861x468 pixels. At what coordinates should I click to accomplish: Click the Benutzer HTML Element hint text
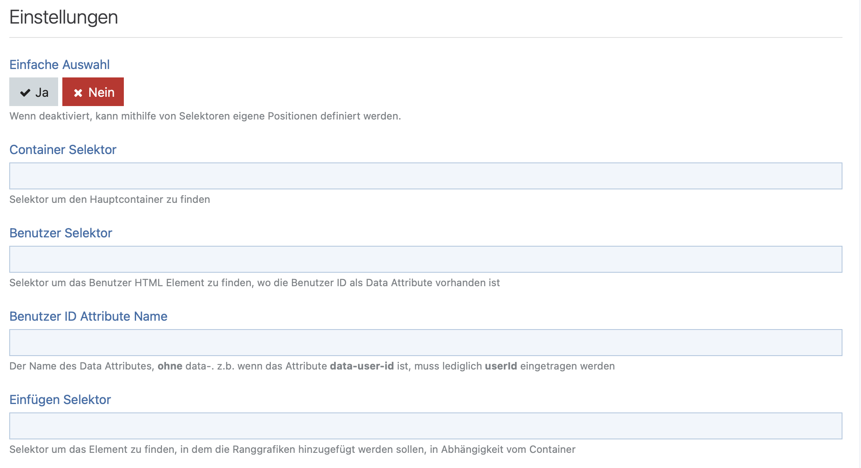coord(254,282)
